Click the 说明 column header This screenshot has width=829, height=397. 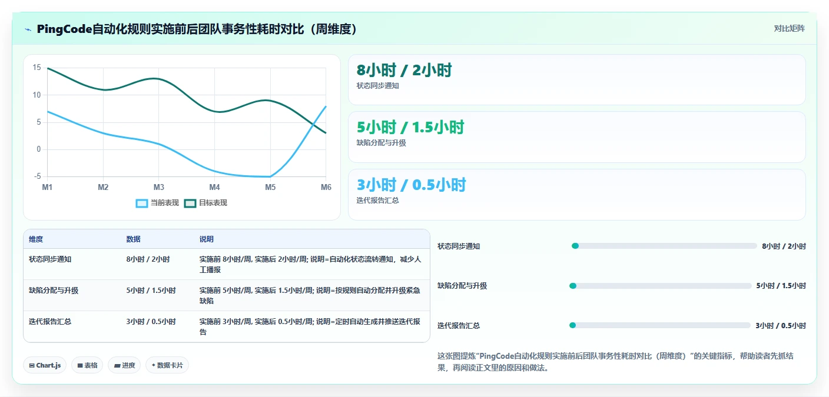[207, 239]
